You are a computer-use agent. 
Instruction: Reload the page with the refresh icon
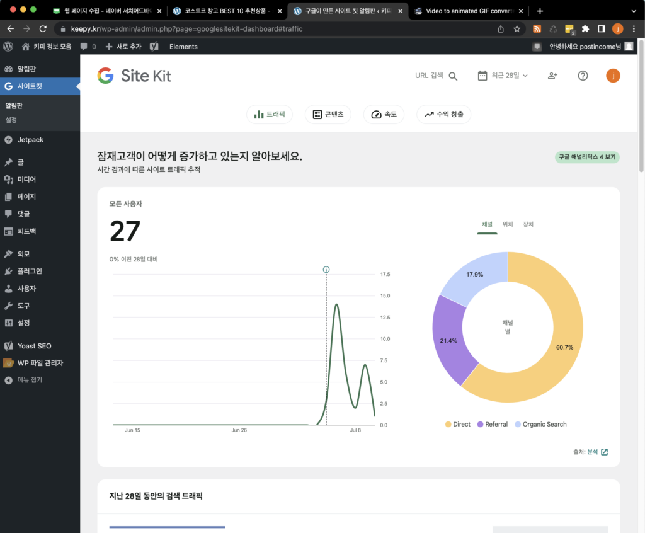(x=43, y=29)
